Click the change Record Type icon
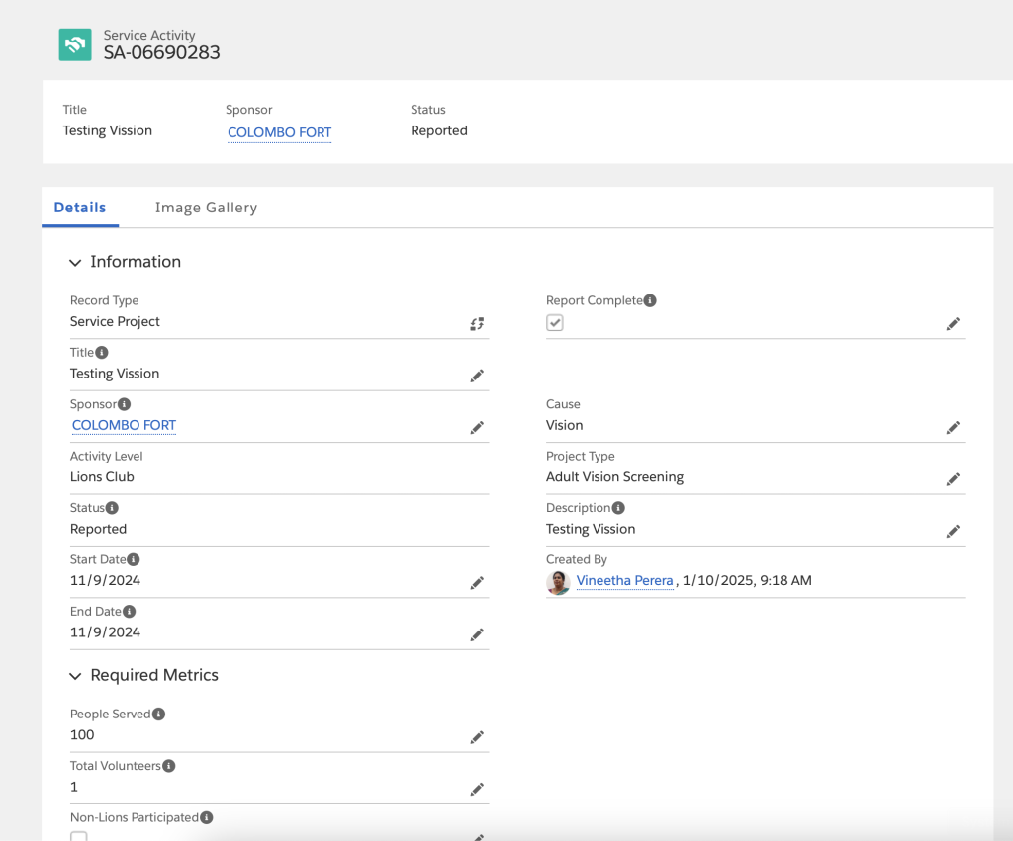 tap(477, 324)
